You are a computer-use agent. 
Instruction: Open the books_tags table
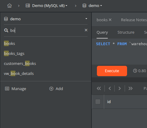pos(14,54)
